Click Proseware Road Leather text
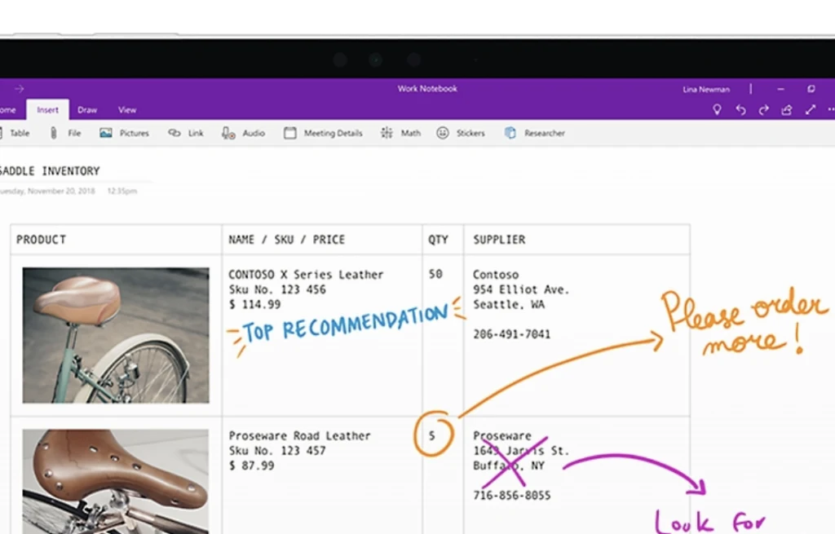This screenshot has width=835, height=534. point(299,436)
